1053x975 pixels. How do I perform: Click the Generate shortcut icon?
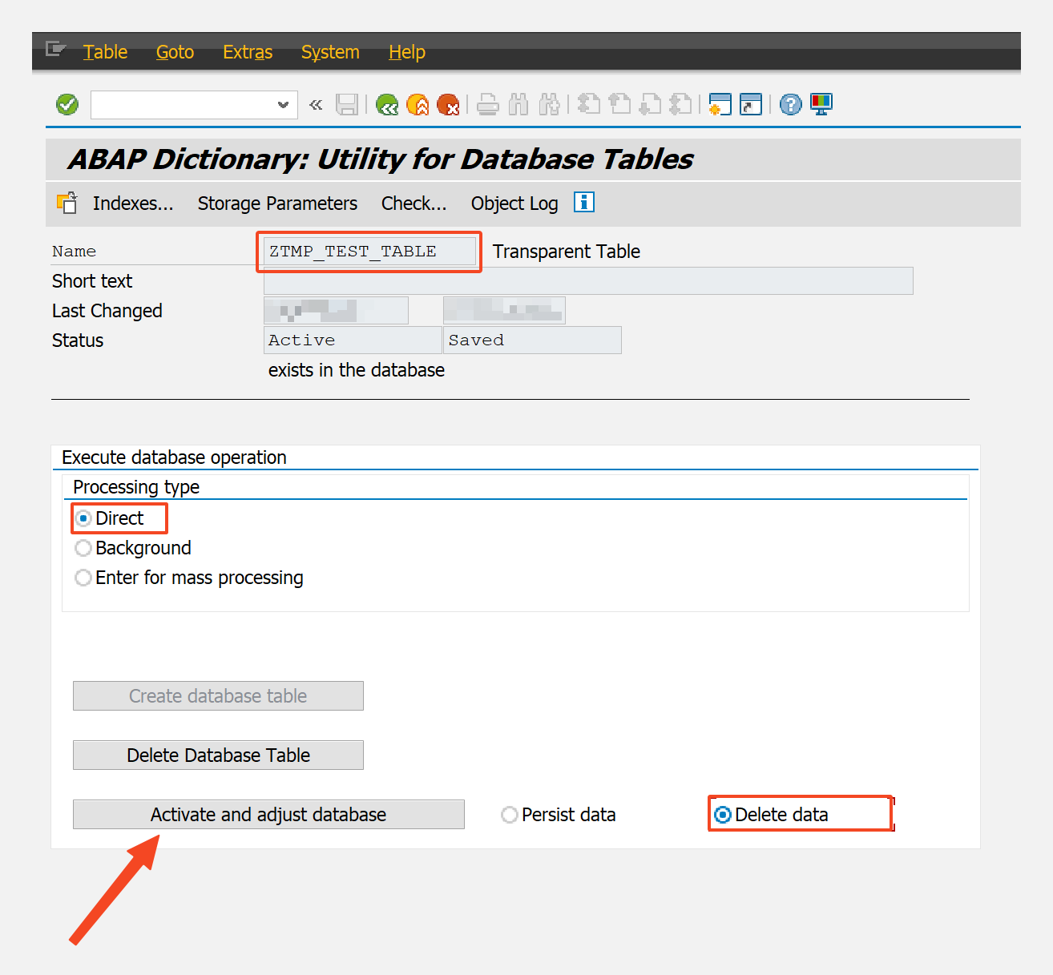[750, 104]
